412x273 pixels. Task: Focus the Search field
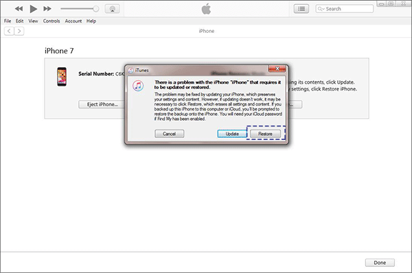pyautogui.click(x=344, y=9)
